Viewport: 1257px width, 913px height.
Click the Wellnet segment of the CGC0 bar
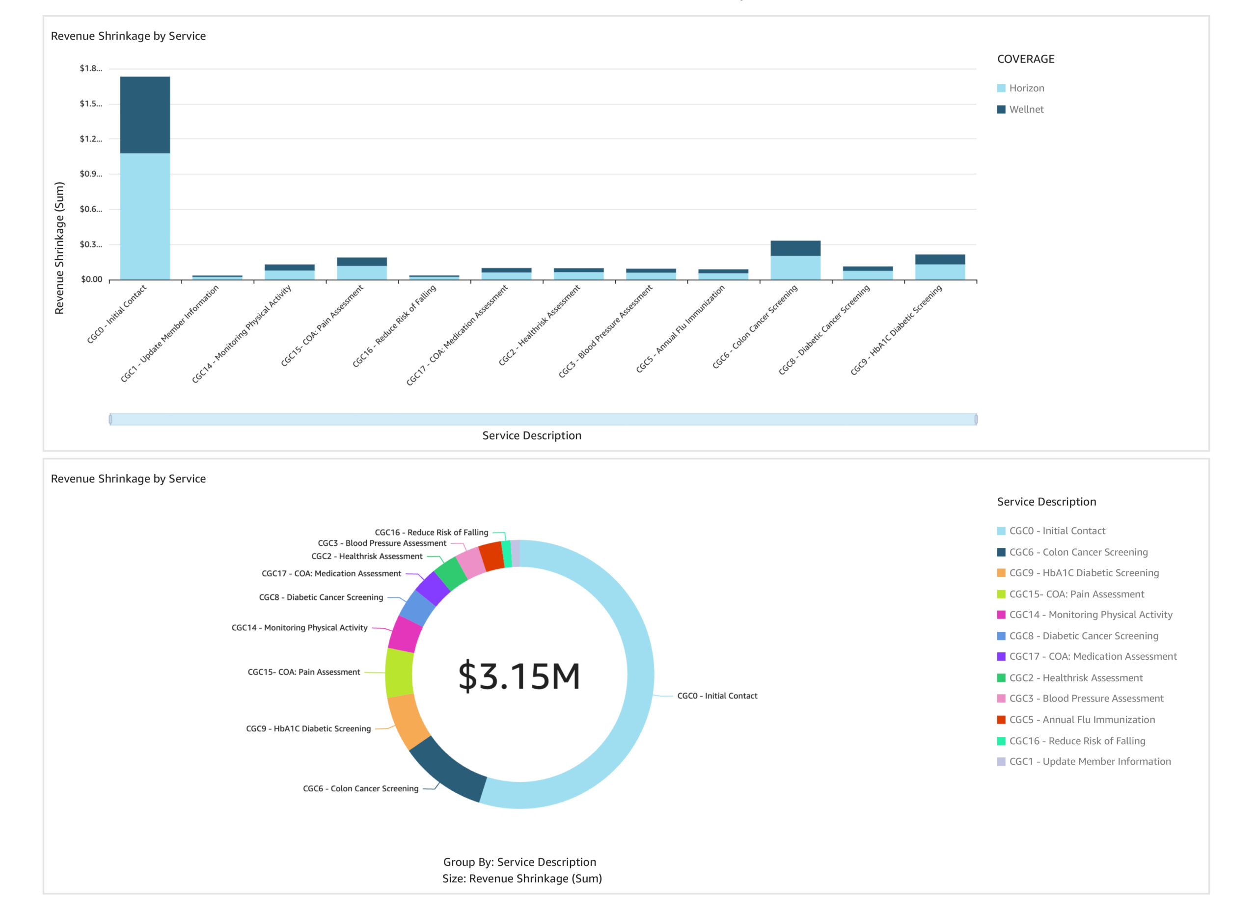[x=145, y=115]
